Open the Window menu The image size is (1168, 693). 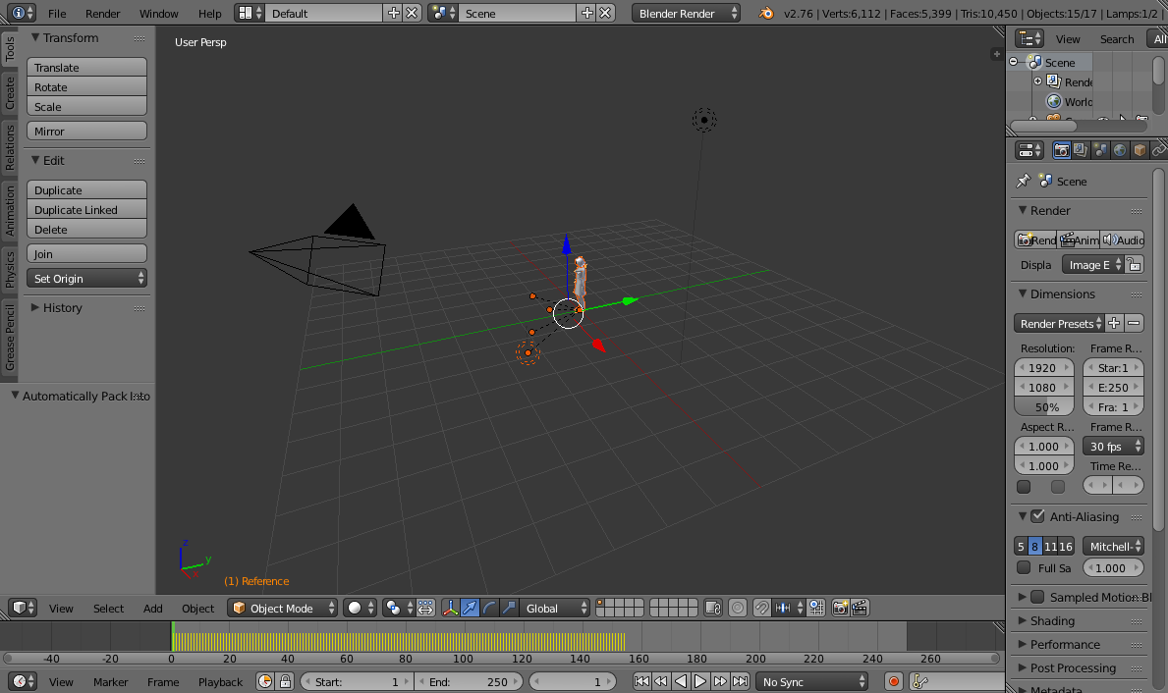click(x=159, y=14)
